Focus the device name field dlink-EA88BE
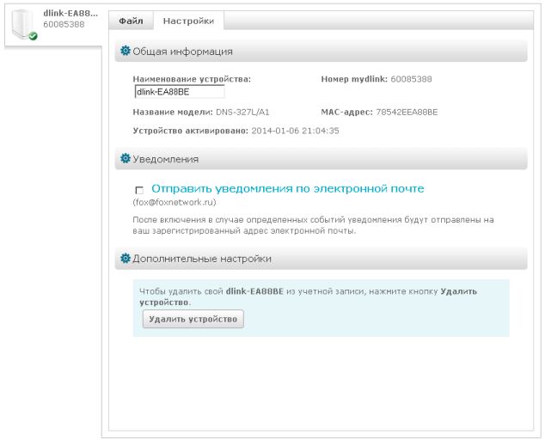Screen dimensions: 545x440 [180, 92]
